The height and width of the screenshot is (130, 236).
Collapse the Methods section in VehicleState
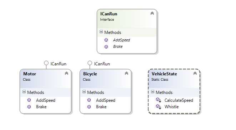tap(152, 92)
